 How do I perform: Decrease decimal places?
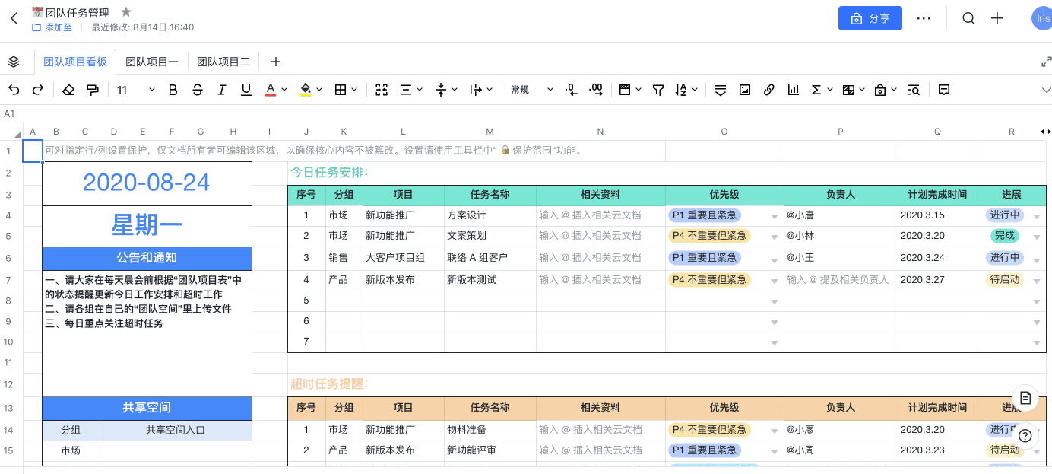point(572,90)
